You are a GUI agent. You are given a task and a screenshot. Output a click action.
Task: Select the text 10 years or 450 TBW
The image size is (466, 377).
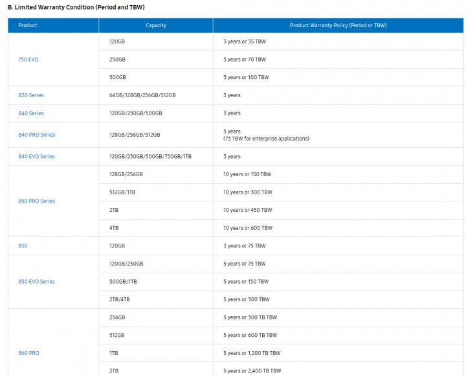click(247, 210)
